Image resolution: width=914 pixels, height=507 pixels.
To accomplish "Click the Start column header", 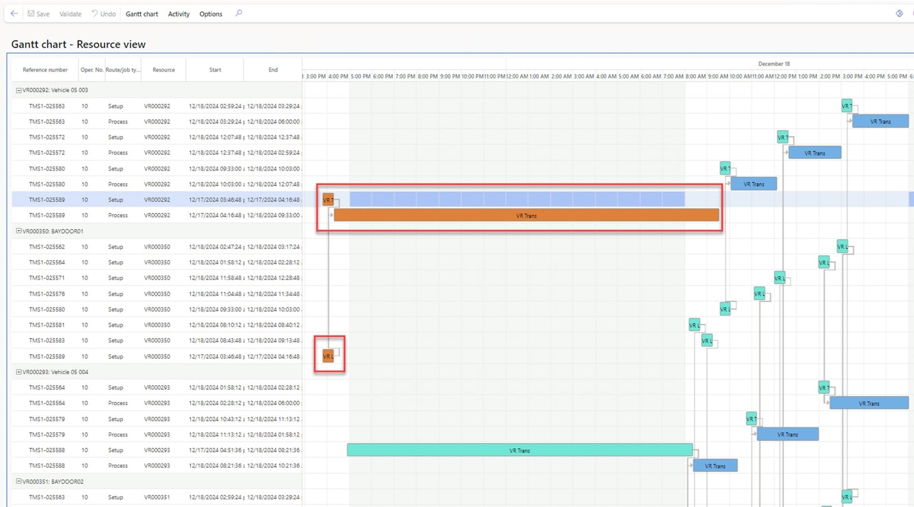I will 215,70.
